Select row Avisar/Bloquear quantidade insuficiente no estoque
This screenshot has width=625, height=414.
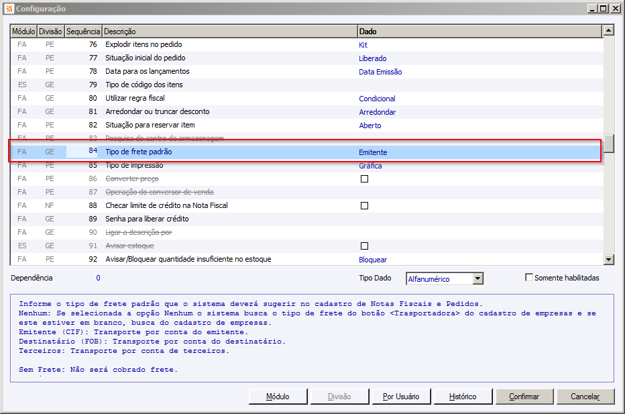pyautogui.click(x=306, y=259)
